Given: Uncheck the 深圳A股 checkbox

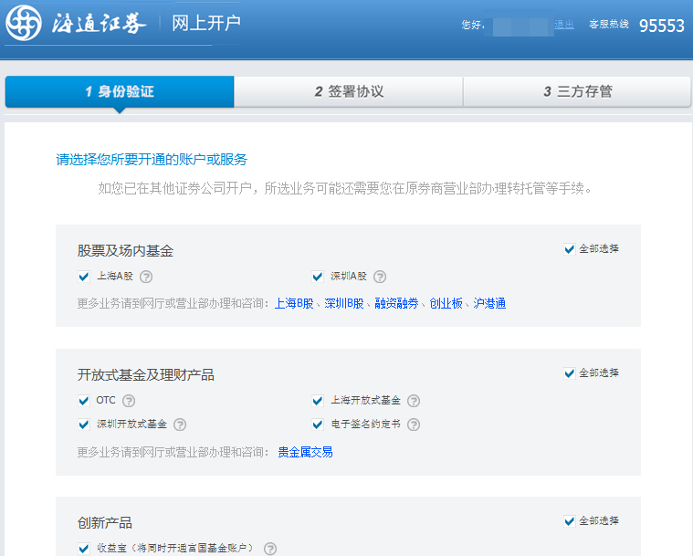Looking at the screenshot, I should pyautogui.click(x=318, y=277).
